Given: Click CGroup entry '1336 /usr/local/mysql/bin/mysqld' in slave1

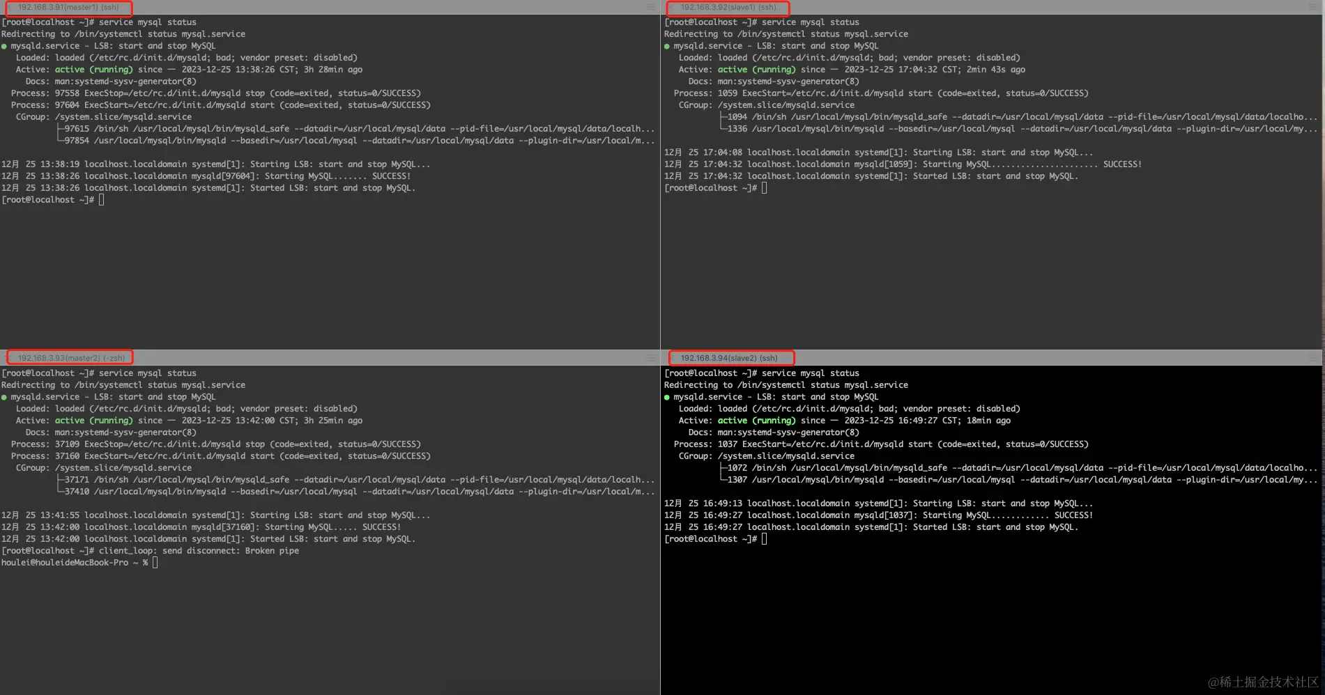Looking at the screenshot, I should tap(1019, 129).
